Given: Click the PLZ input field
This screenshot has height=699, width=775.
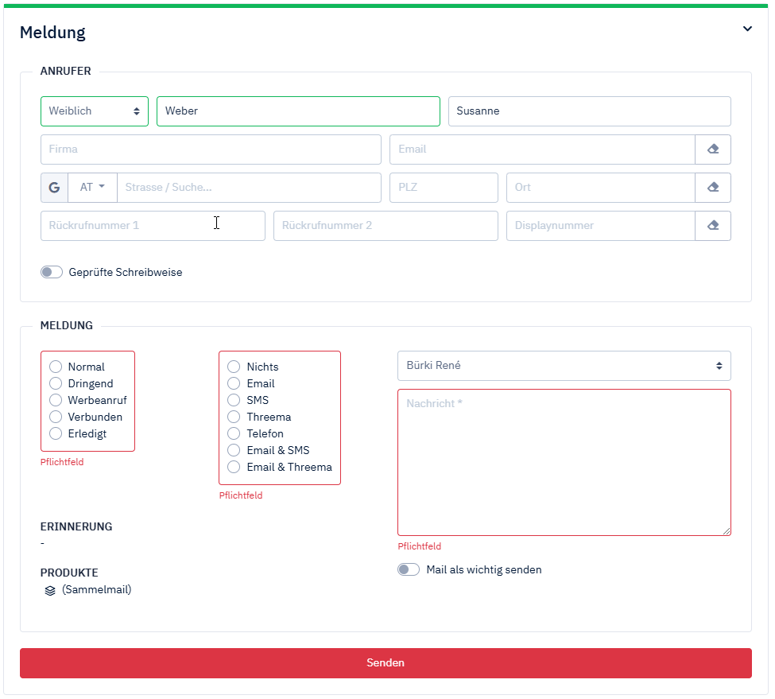Looking at the screenshot, I should click(443, 188).
